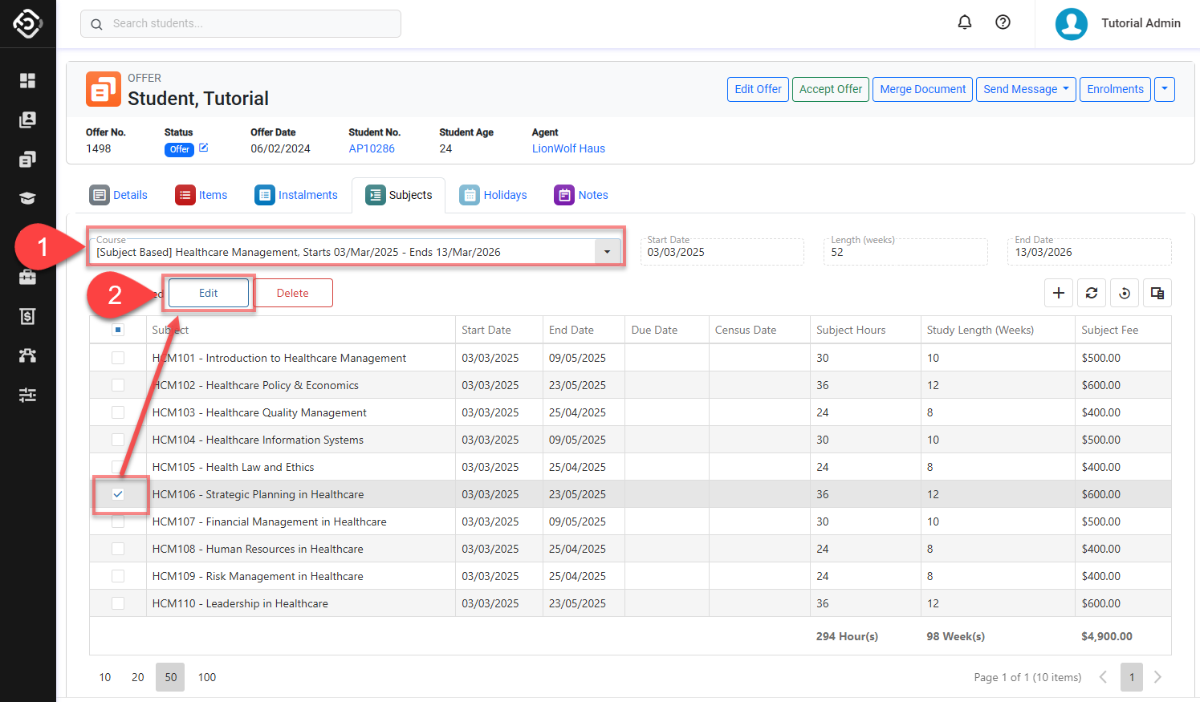This screenshot has width=1200, height=702.
Task: Open the Send Message dropdown
Action: tap(1026, 89)
